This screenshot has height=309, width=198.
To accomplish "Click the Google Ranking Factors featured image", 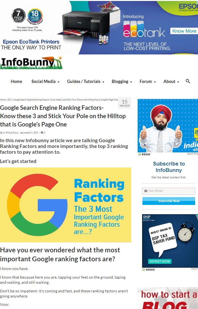I will tap(65, 205).
